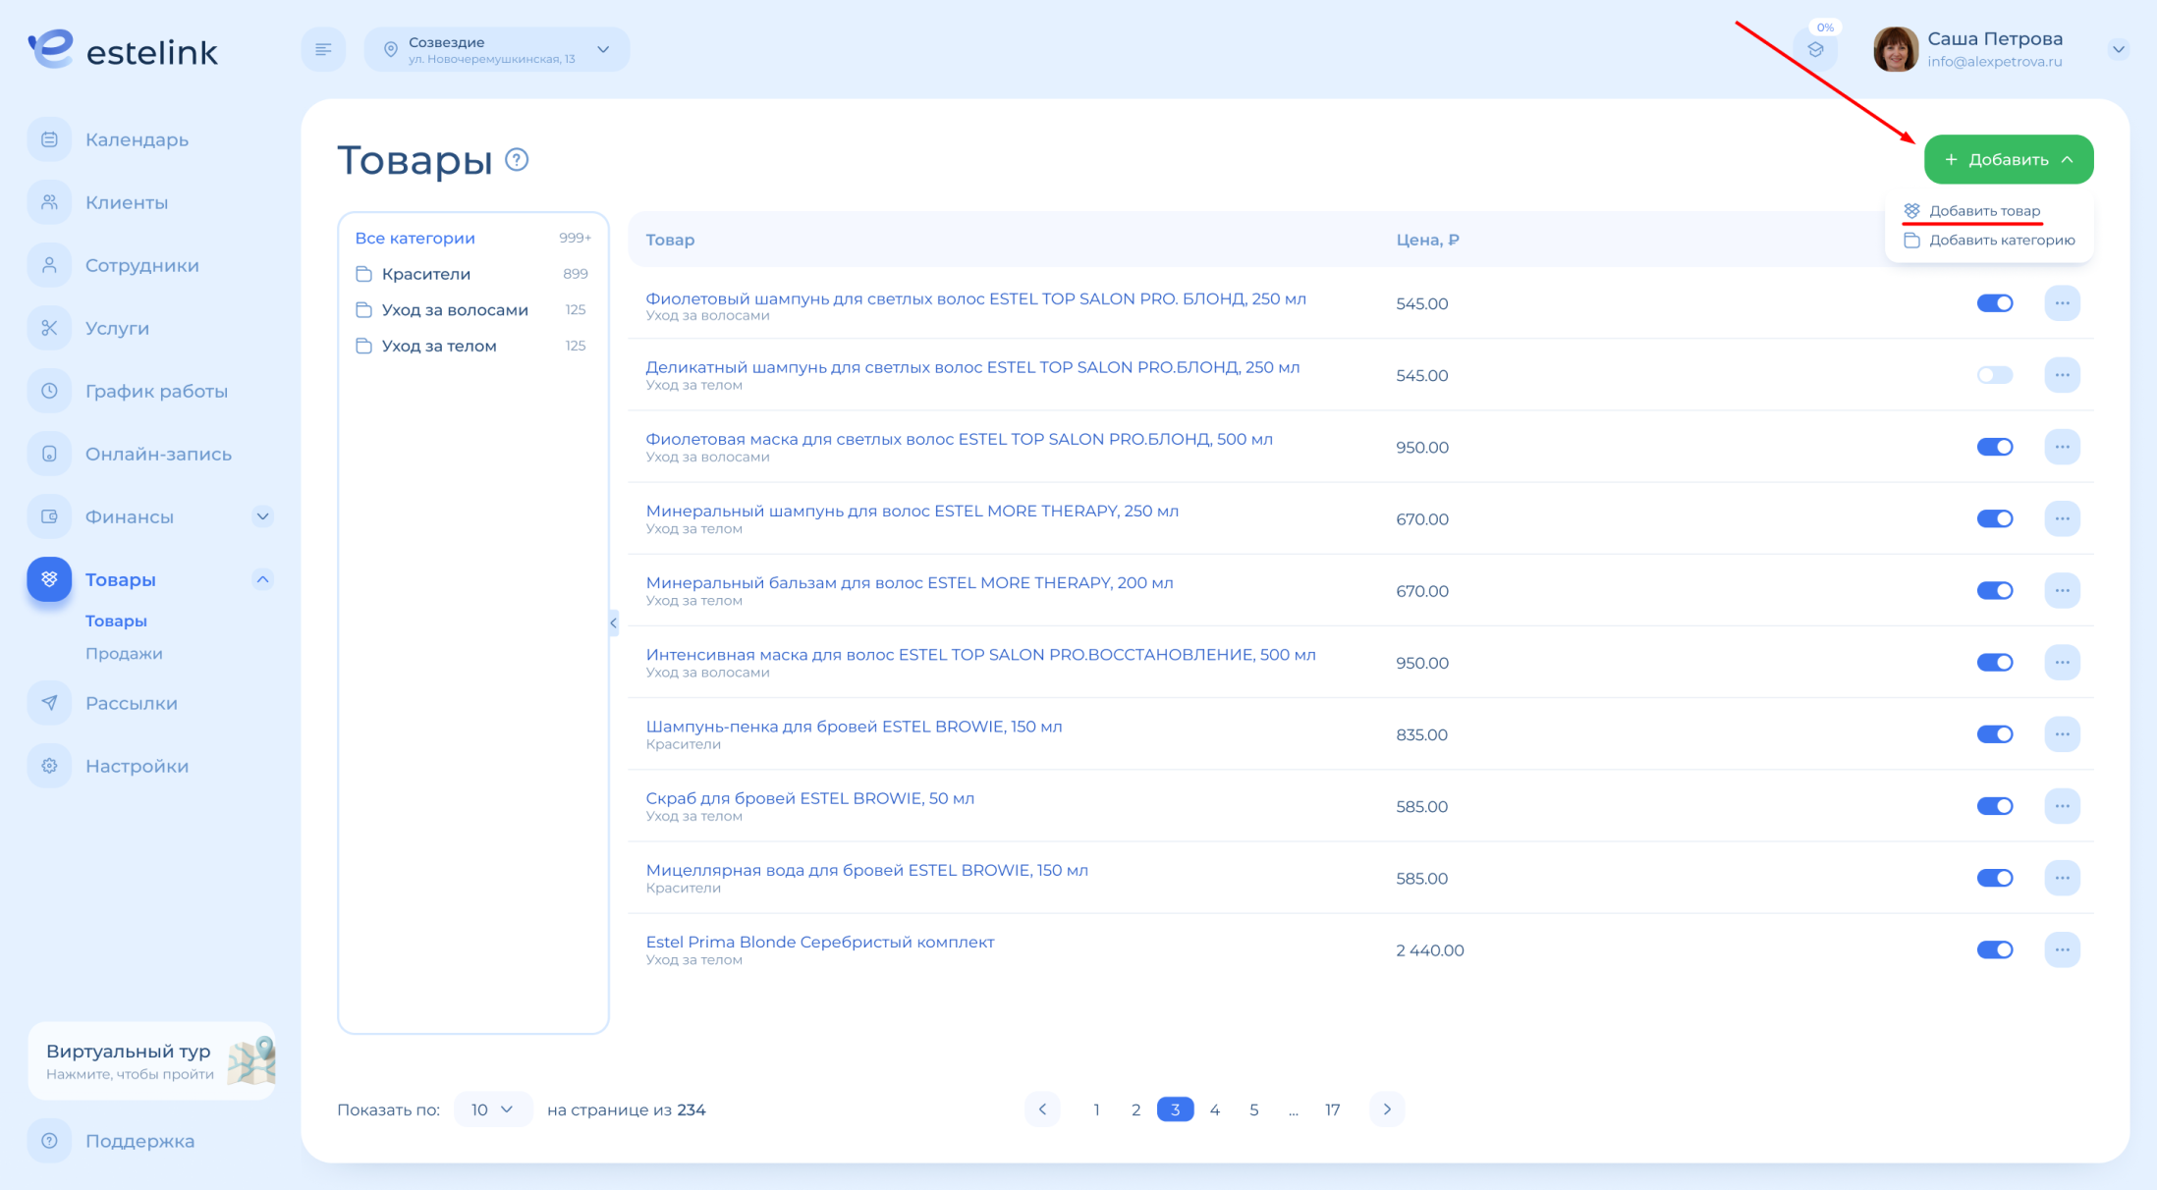2157x1190 pixels.
Task: Go to page 17
Action: click(1332, 1109)
